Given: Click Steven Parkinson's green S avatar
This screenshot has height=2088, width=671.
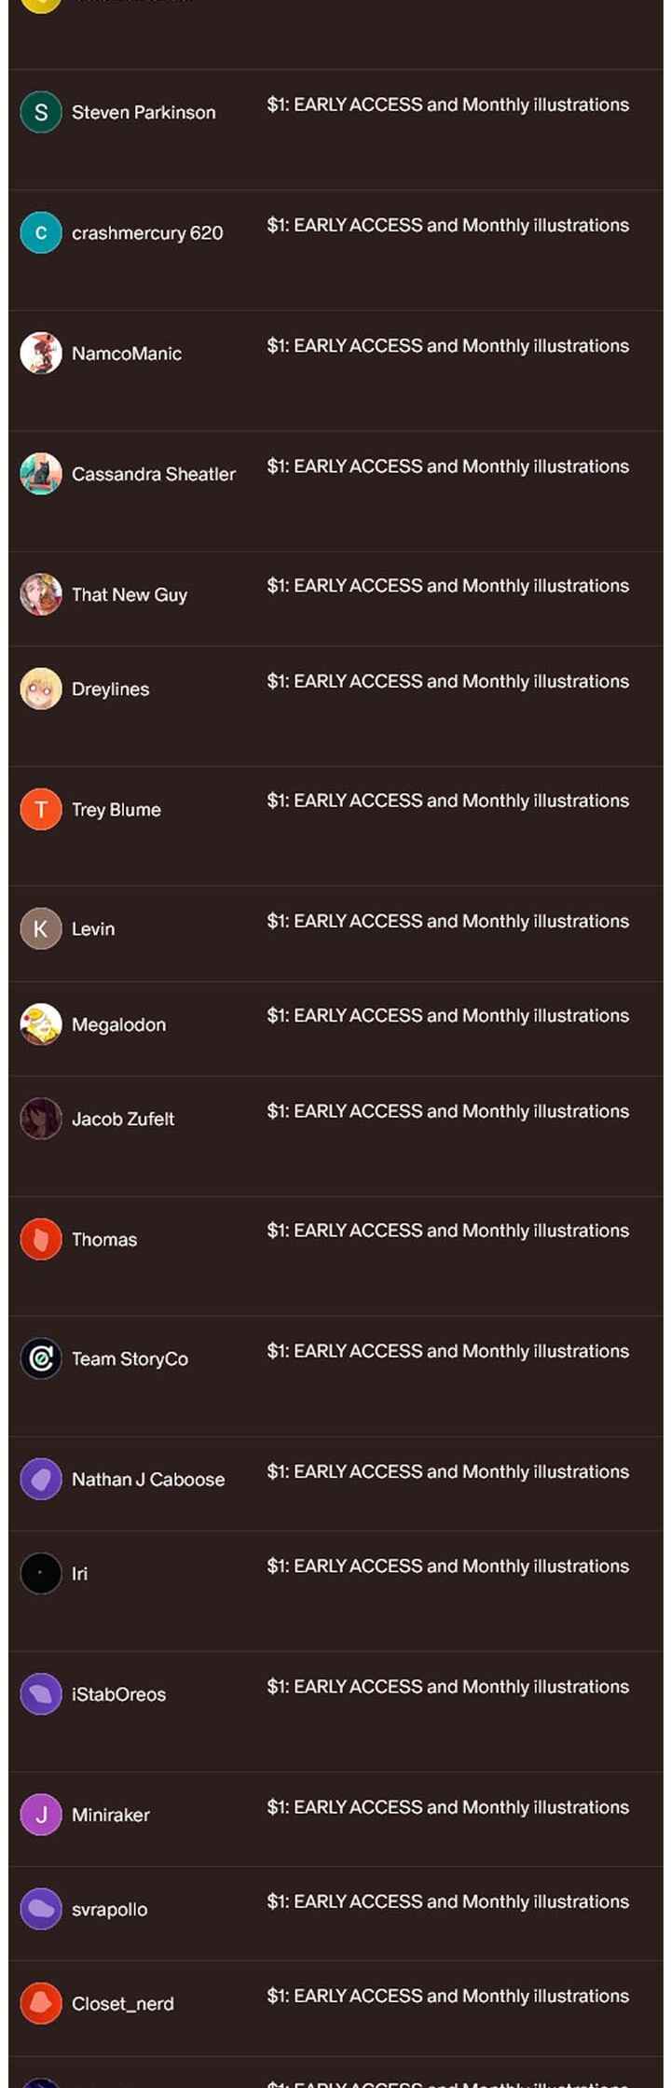Looking at the screenshot, I should tap(41, 113).
